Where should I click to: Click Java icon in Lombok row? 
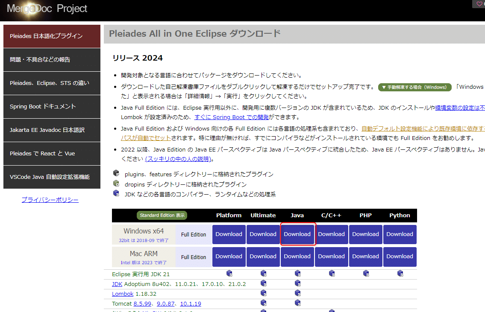tap(297, 293)
